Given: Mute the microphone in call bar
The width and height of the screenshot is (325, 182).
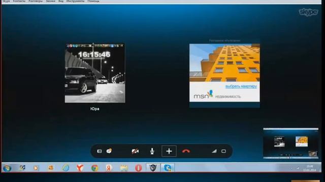Looking at the screenshot, I should (x=152, y=151).
